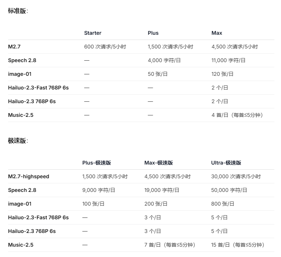281x257 pixels.
Task: Click the Max-极速版 column header
Action: click(x=158, y=163)
